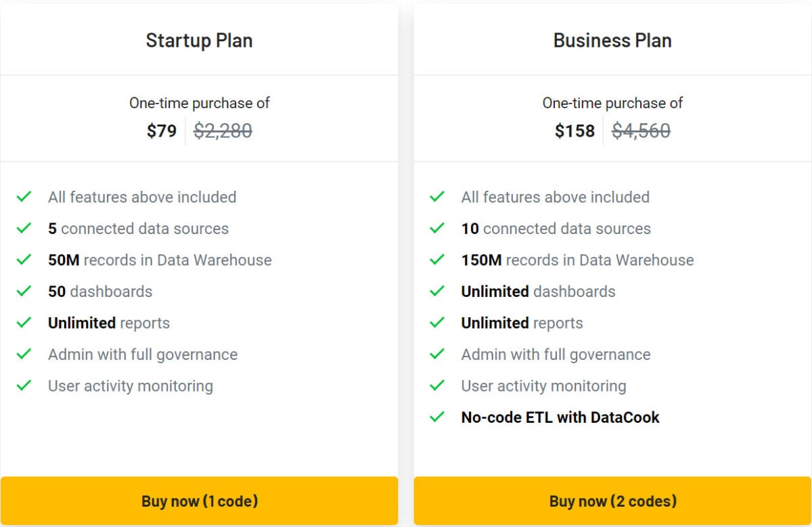Click the checkmark next to Unlimited dashboards under Business Plan
Screen dimensions: 812x527
tap(436, 292)
